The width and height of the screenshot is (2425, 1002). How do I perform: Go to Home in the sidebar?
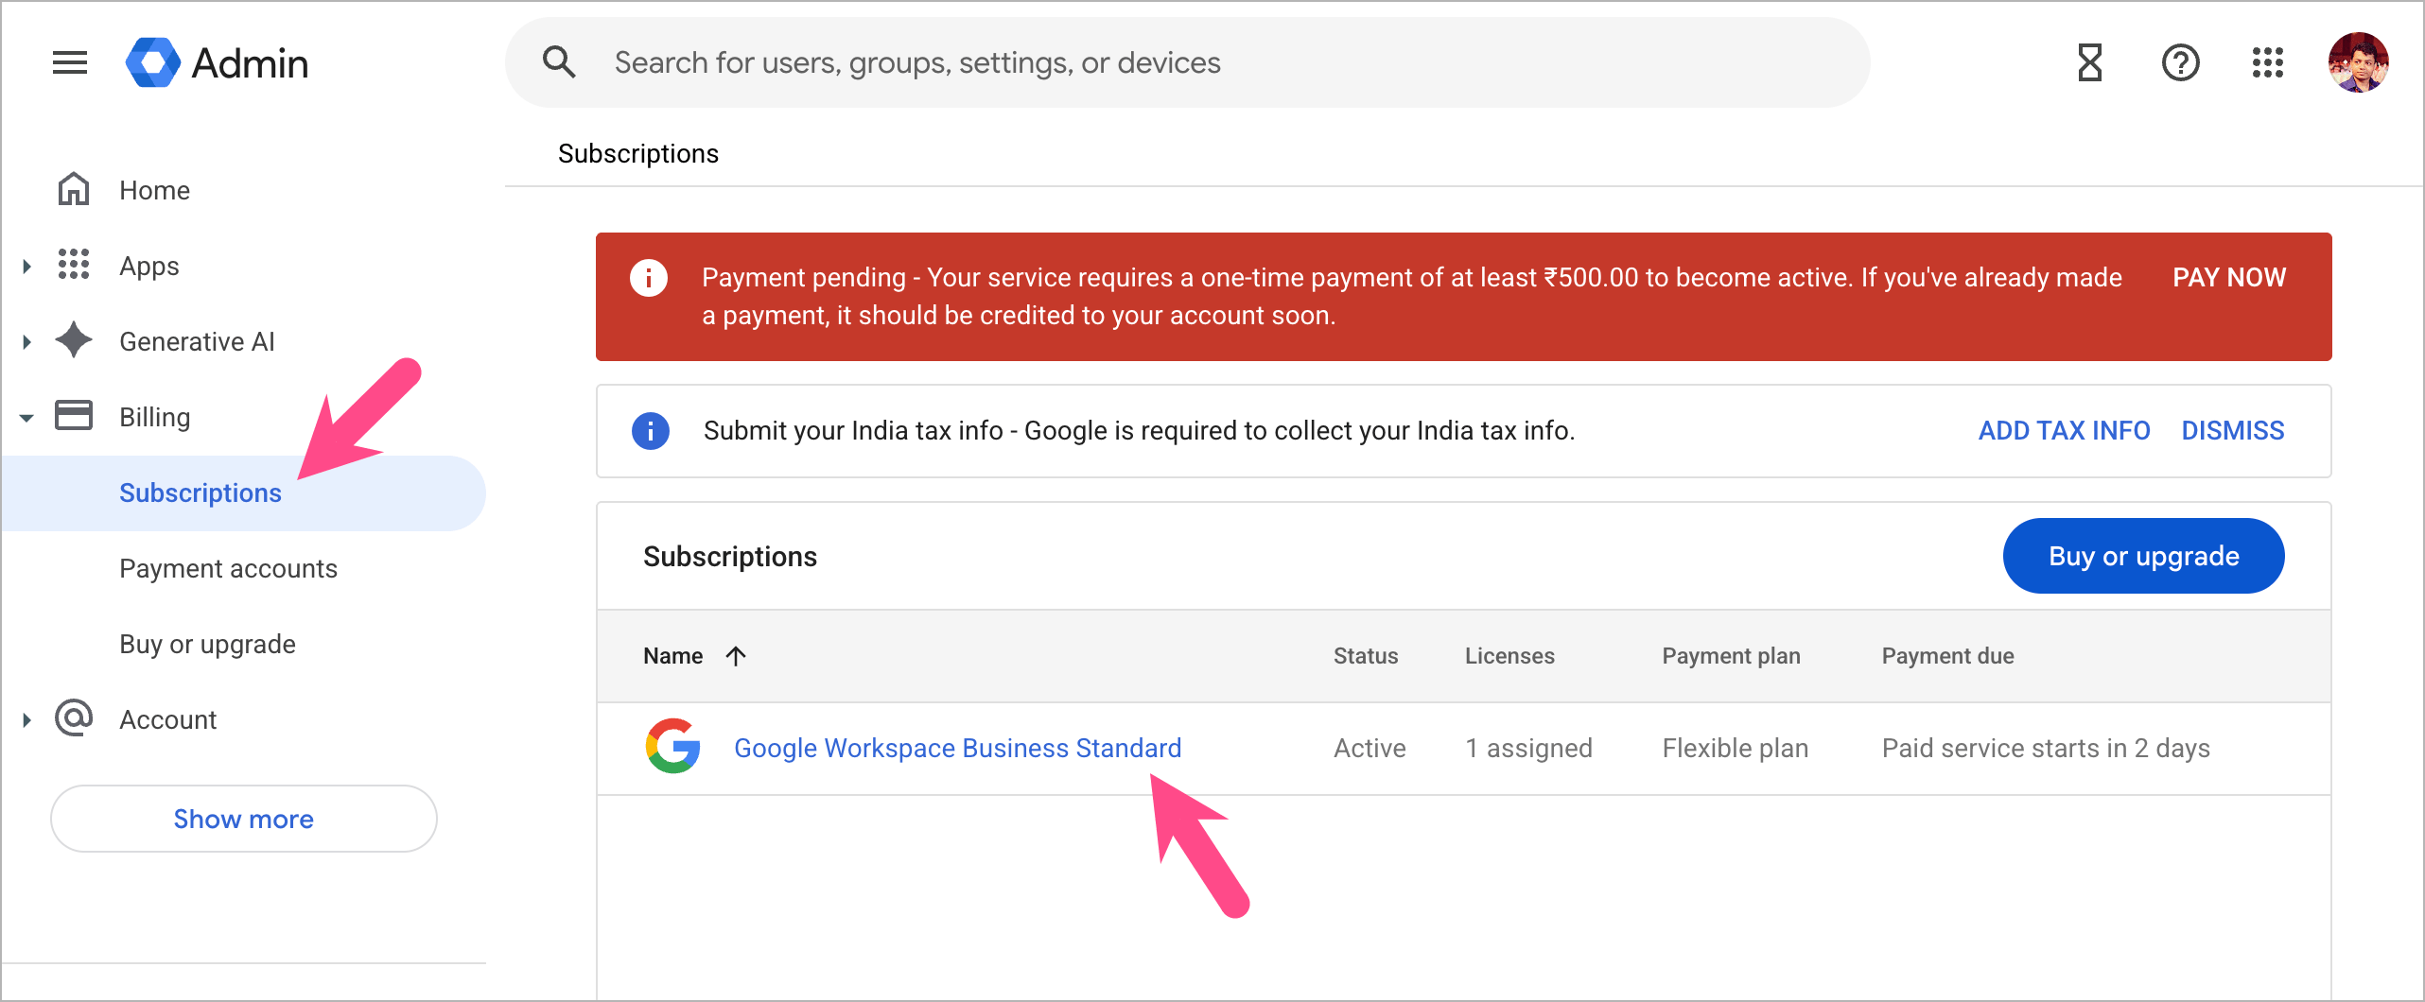coord(155,190)
